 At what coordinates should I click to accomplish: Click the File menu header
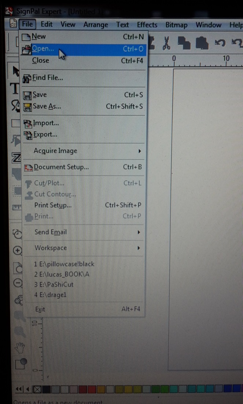[x=27, y=25]
